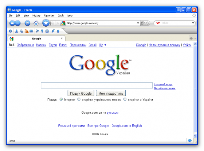Open the Зображення link
This screenshot has width=204, height=151.
(25, 45)
